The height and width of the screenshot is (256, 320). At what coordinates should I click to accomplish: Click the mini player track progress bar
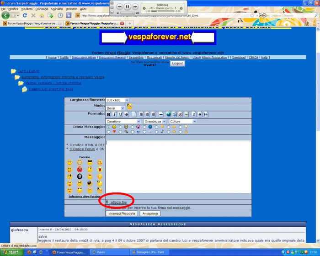[163, 11]
